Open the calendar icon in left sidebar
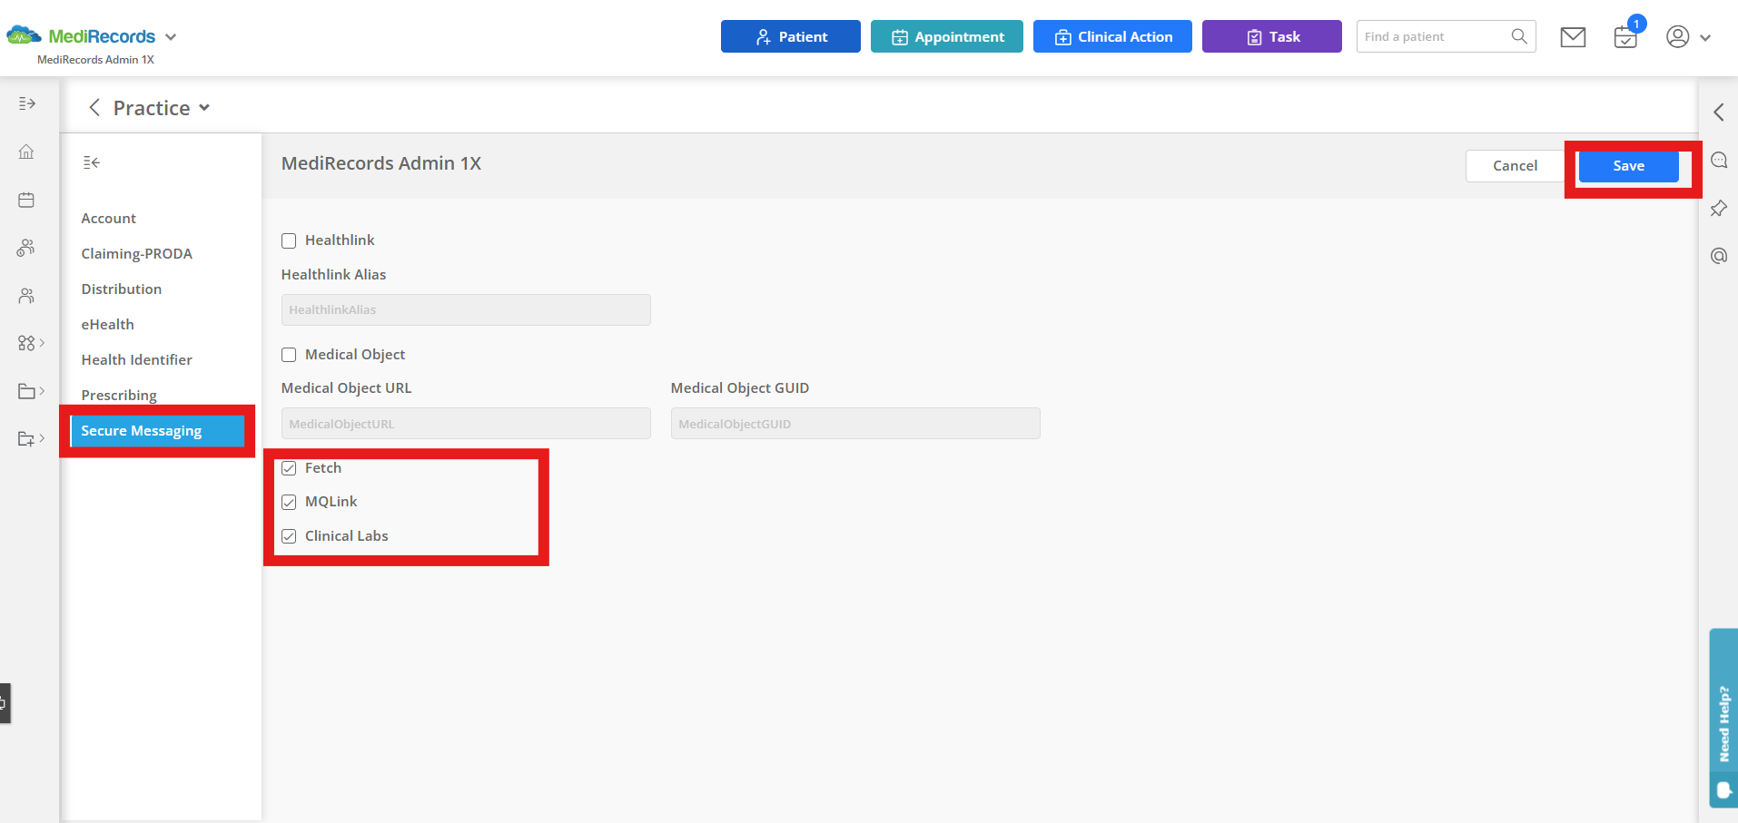Image resolution: width=1738 pixels, height=823 pixels. [26, 200]
